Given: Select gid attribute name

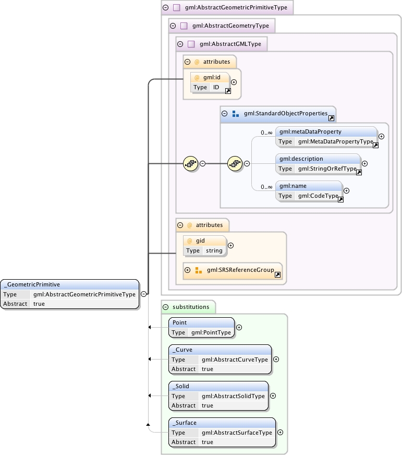Looking at the screenshot, I should click(200, 241).
